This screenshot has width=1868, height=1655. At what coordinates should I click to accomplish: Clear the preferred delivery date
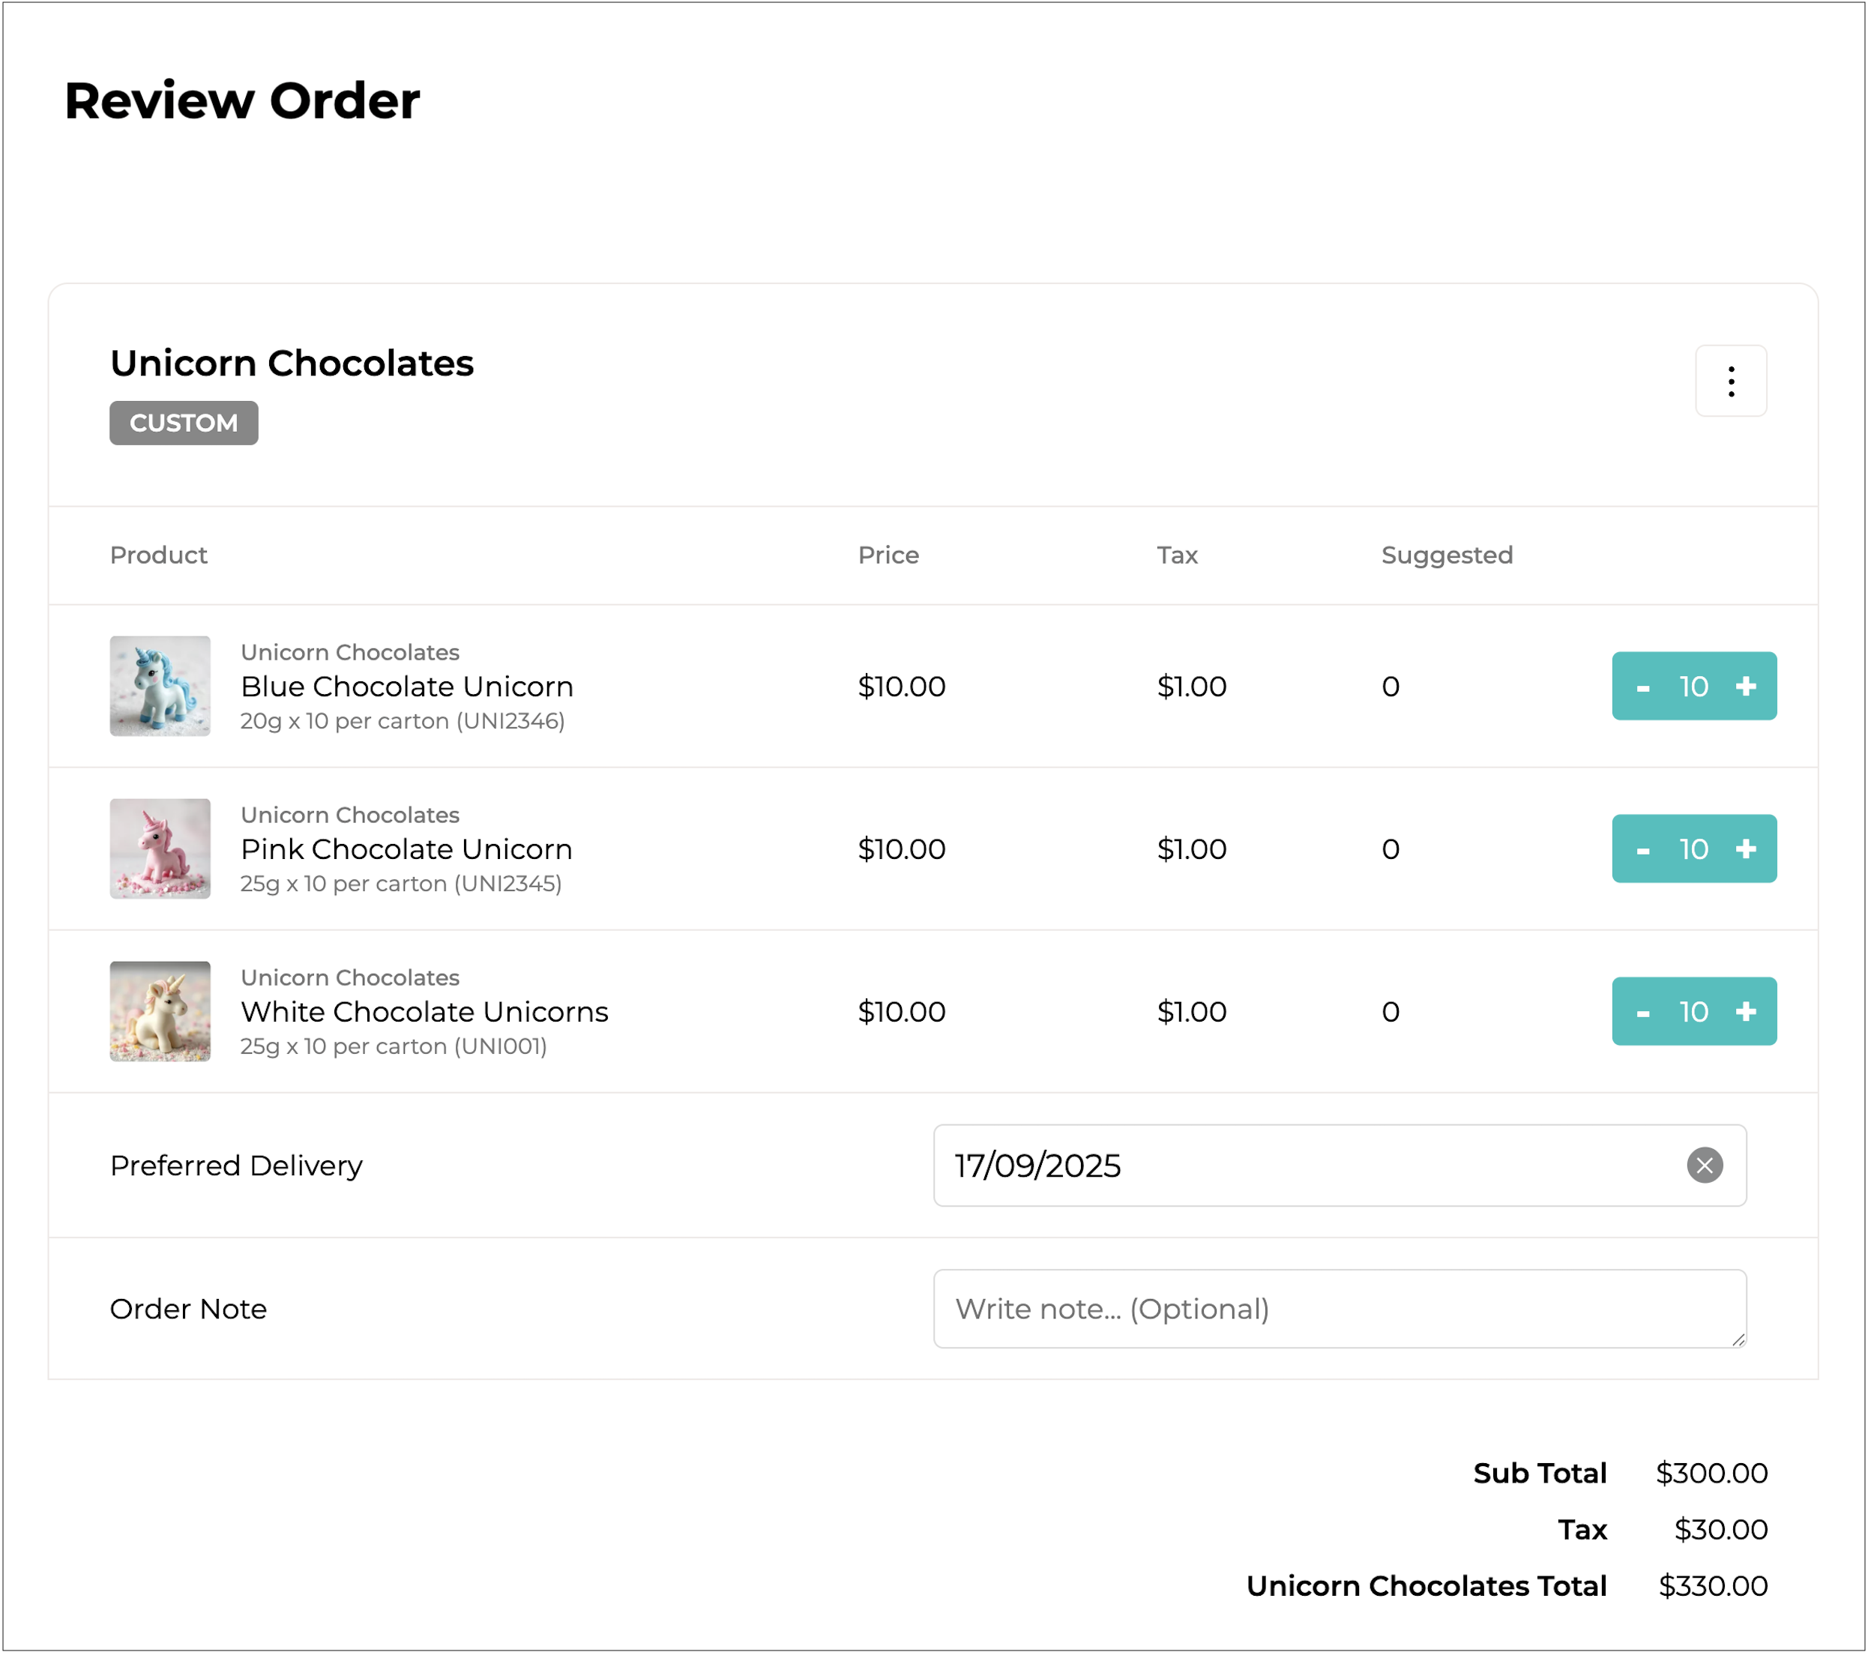click(1704, 1166)
